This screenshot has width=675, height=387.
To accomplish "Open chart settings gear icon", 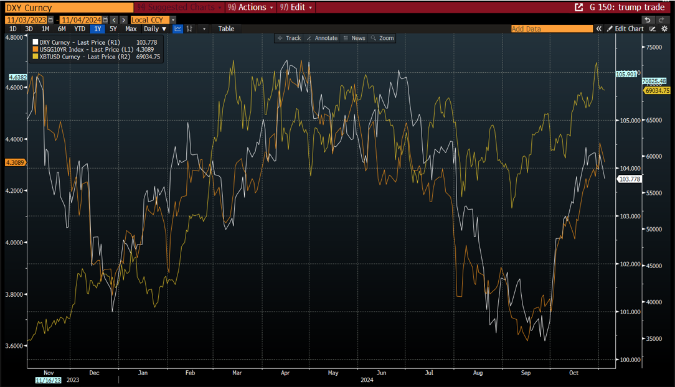I will tap(664, 29).
